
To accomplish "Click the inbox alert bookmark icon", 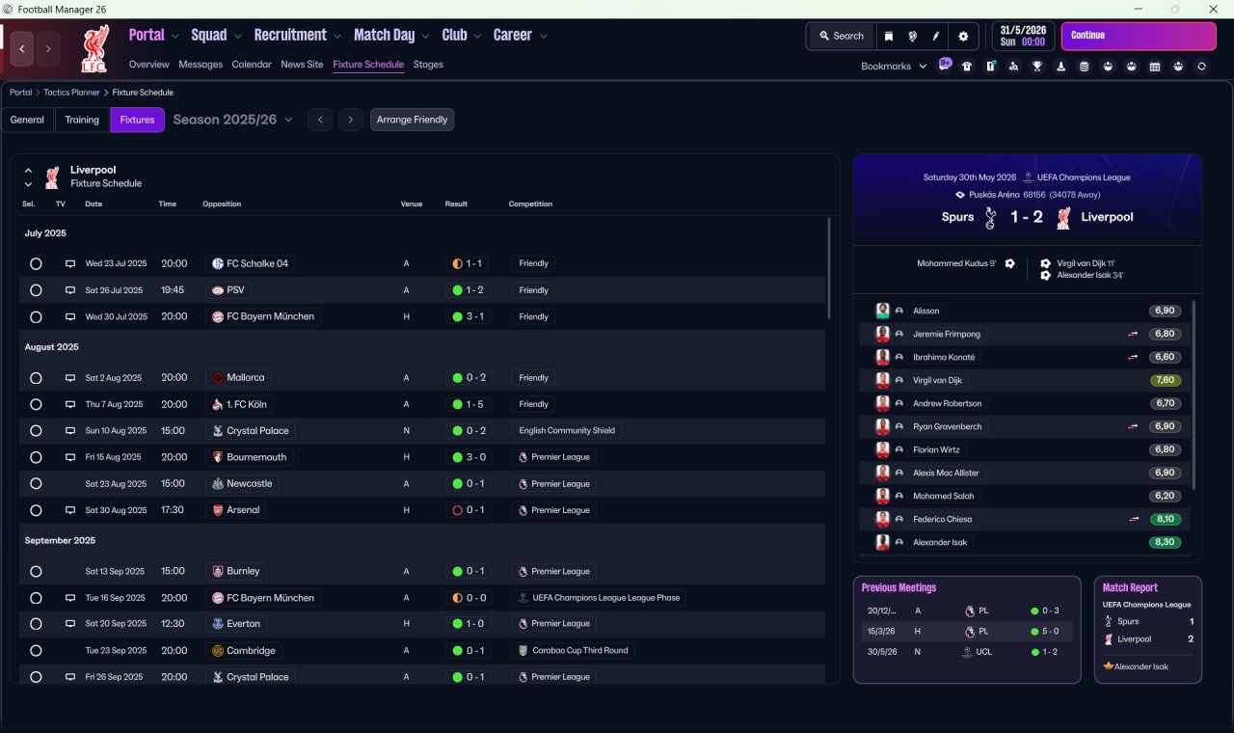I will point(990,67).
